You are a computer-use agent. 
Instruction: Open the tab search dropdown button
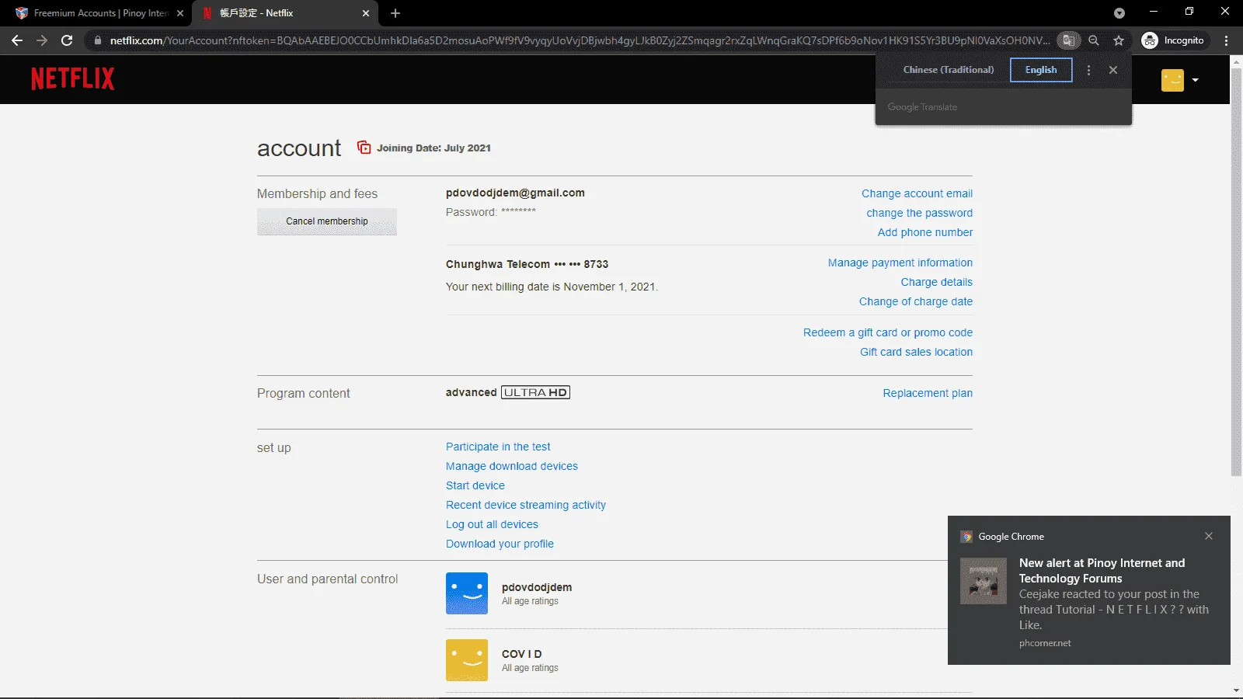click(x=1119, y=13)
